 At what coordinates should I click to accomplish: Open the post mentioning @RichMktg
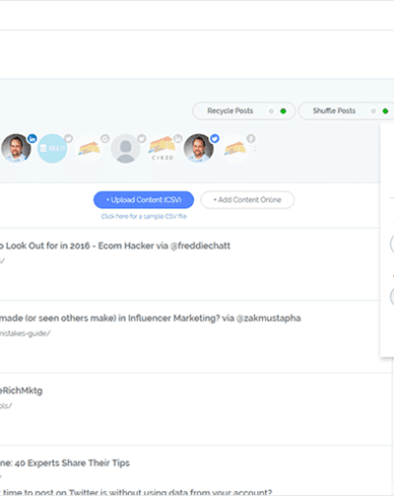22,390
